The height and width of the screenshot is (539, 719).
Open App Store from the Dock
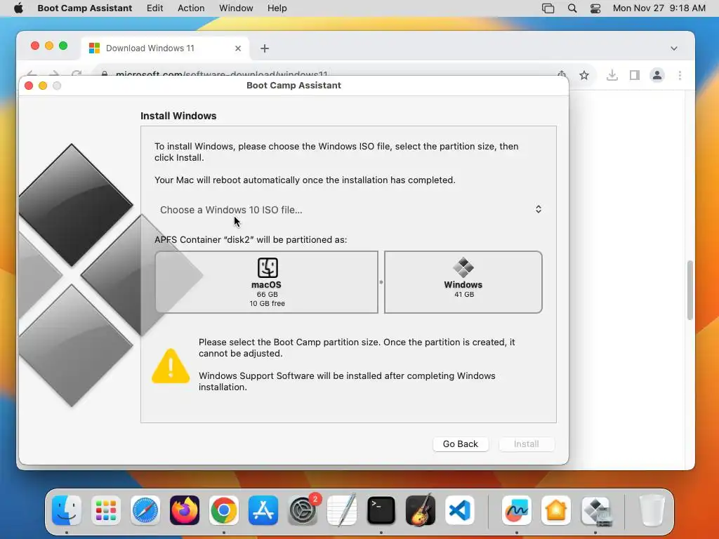pyautogui.click(x=263, y=510)
